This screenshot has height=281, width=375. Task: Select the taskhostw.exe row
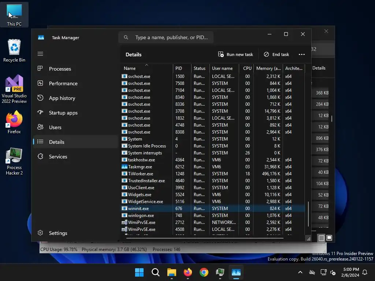213,160
